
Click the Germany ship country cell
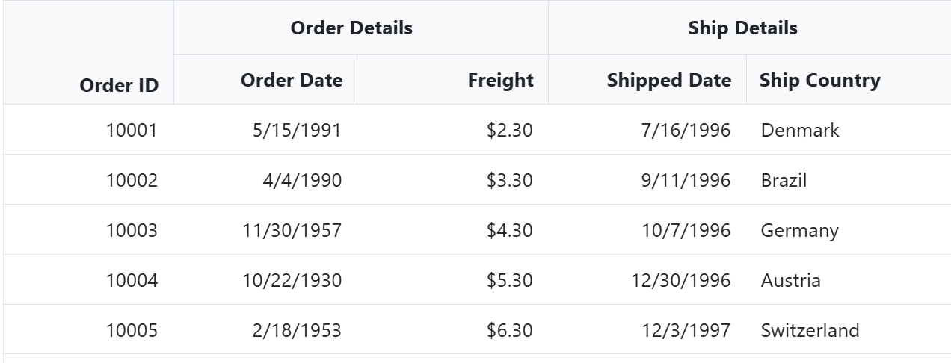click(799, 230)
